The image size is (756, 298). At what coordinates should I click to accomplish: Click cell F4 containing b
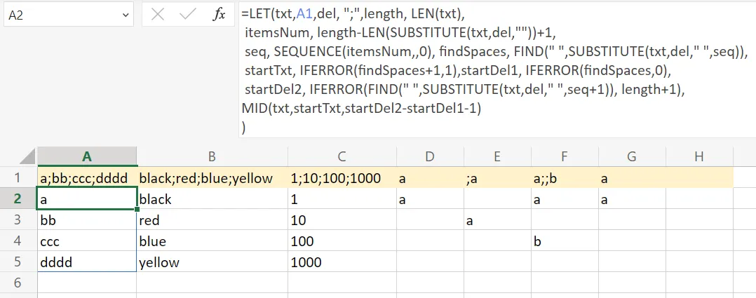click(x=564, y=241)
